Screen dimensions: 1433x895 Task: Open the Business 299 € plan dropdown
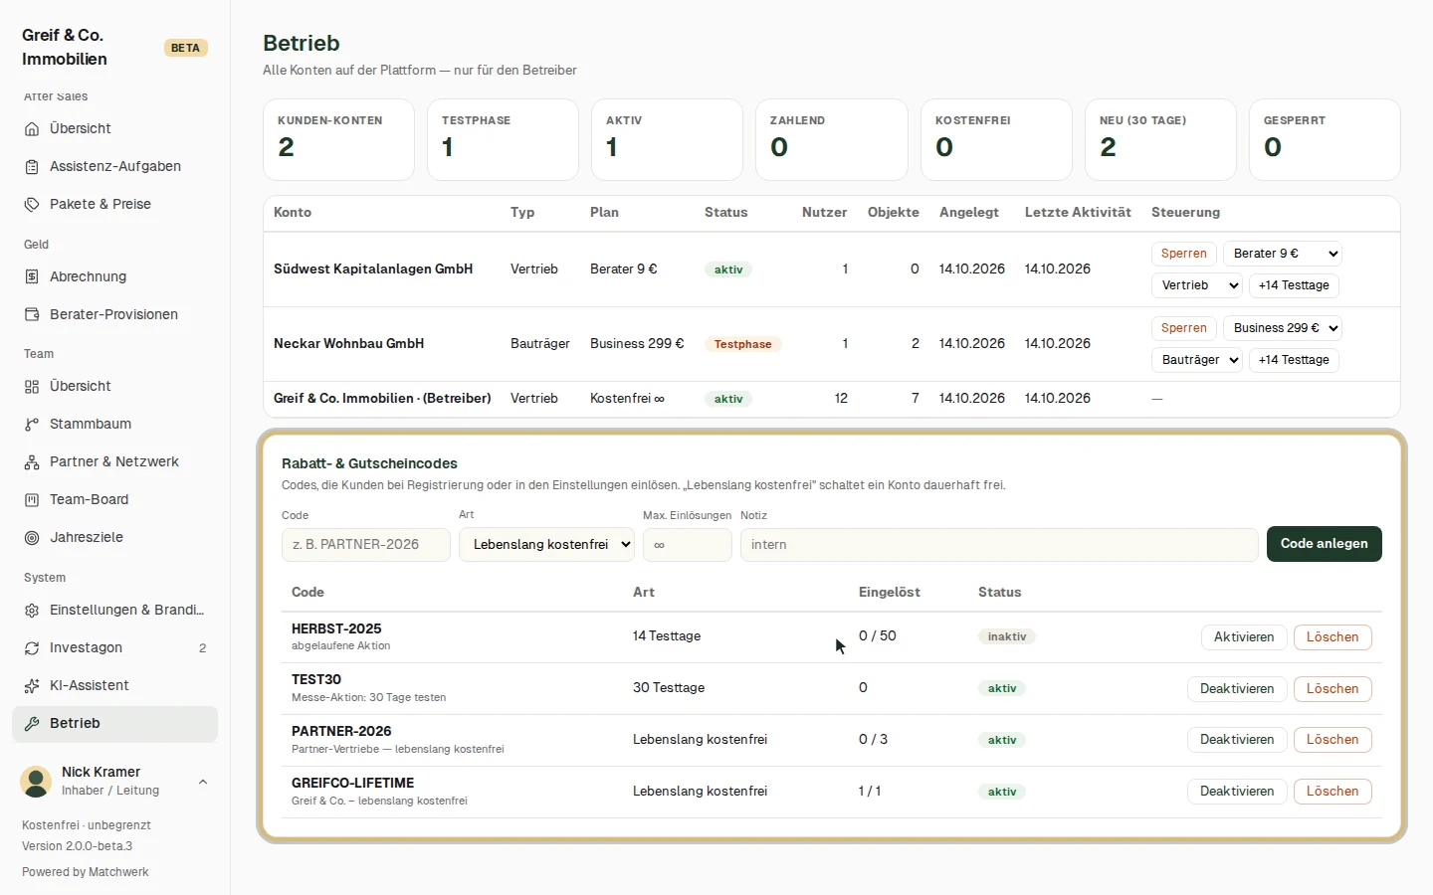(1283, 328)
